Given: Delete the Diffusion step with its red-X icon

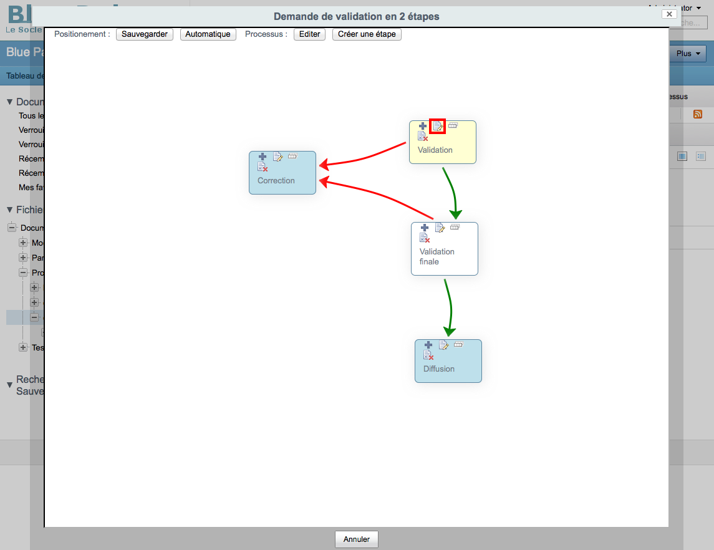Looking at the screenshot, I should point(428,355).
